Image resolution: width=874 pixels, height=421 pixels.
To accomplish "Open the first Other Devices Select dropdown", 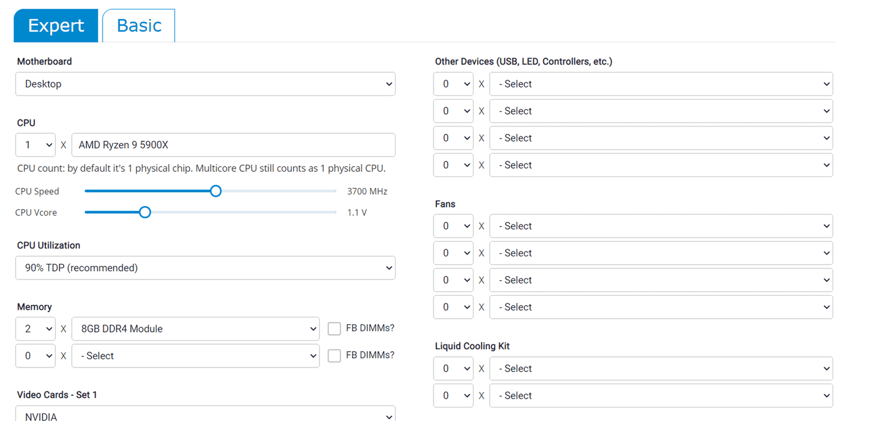I will [x=661, y=84].
